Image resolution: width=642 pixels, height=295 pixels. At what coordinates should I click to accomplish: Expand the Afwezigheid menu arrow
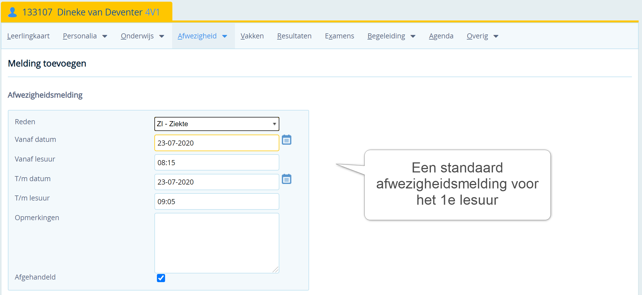click(225, 36)
